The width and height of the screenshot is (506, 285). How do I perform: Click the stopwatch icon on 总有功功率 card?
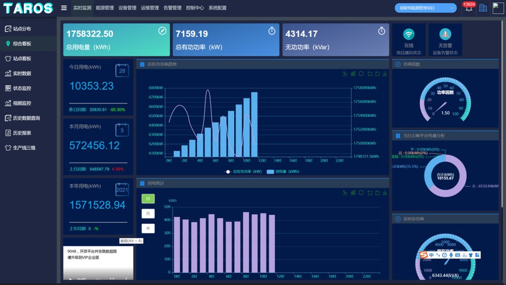tap(272, 31)
